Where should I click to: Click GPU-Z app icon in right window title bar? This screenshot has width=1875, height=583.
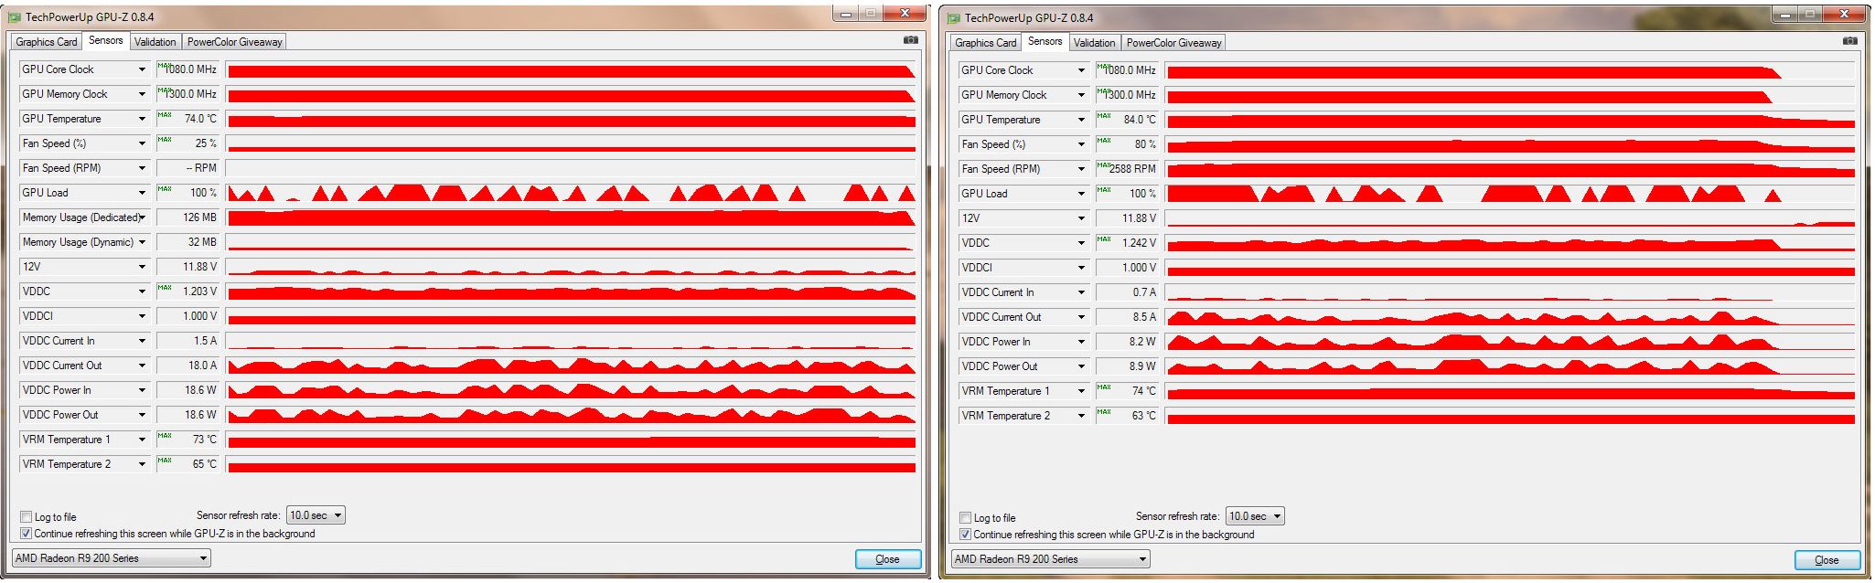954,18
